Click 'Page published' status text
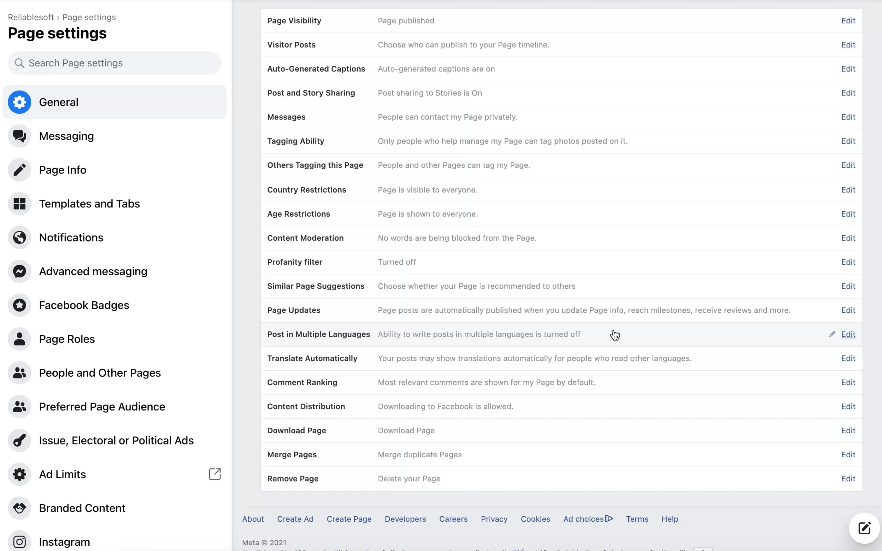The image size is (882, 551). (406, 21)
